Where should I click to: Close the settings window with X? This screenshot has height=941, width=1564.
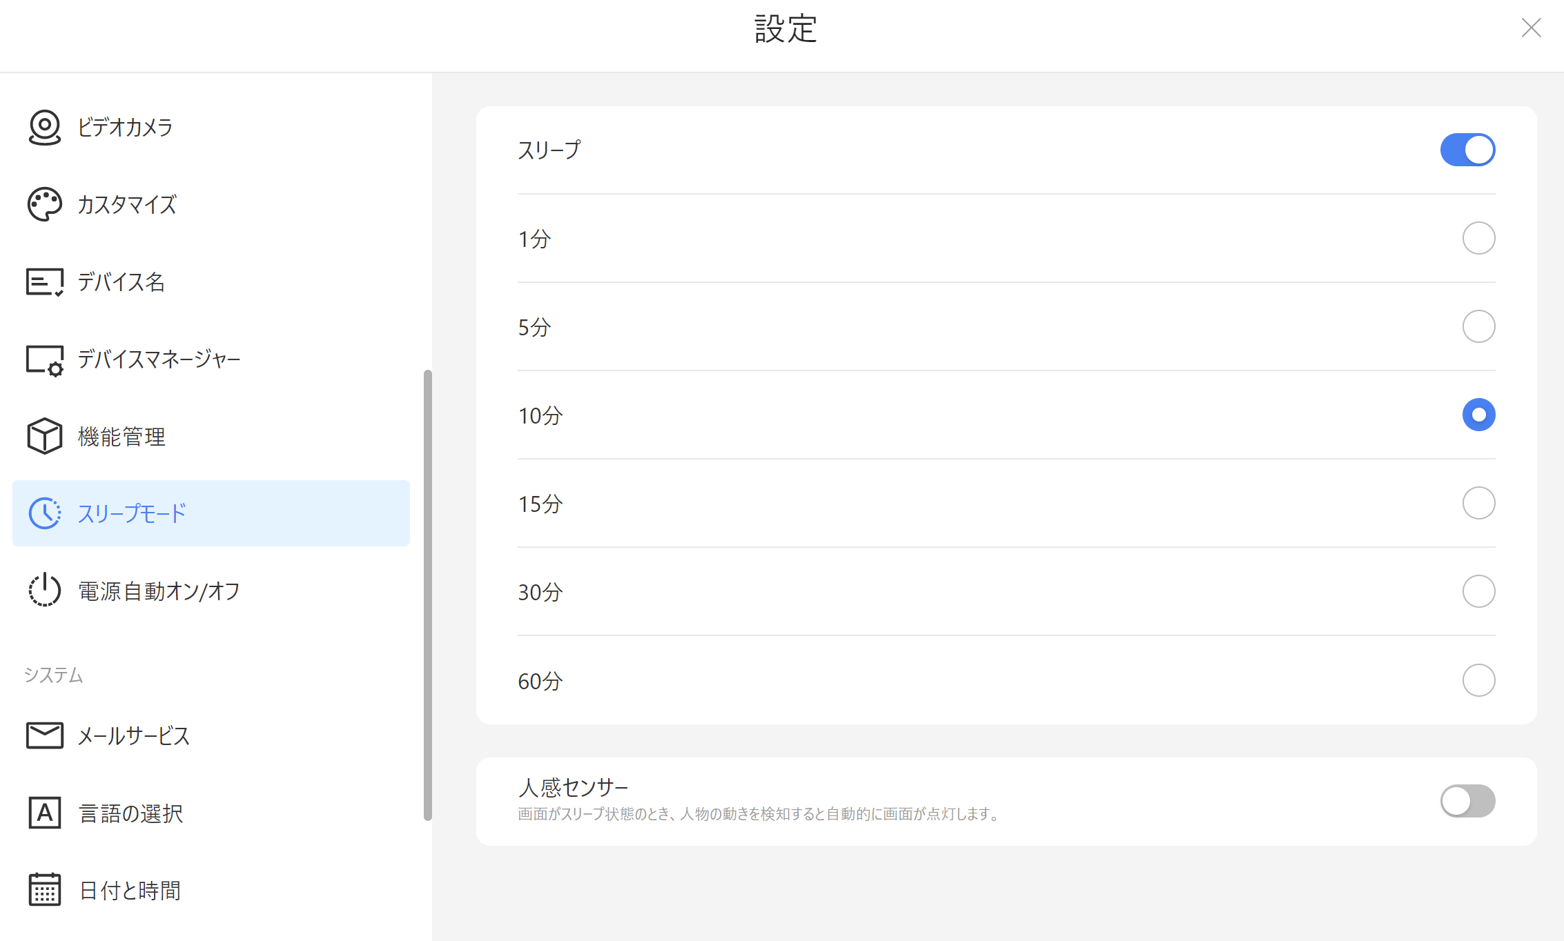coord(1531,28)
